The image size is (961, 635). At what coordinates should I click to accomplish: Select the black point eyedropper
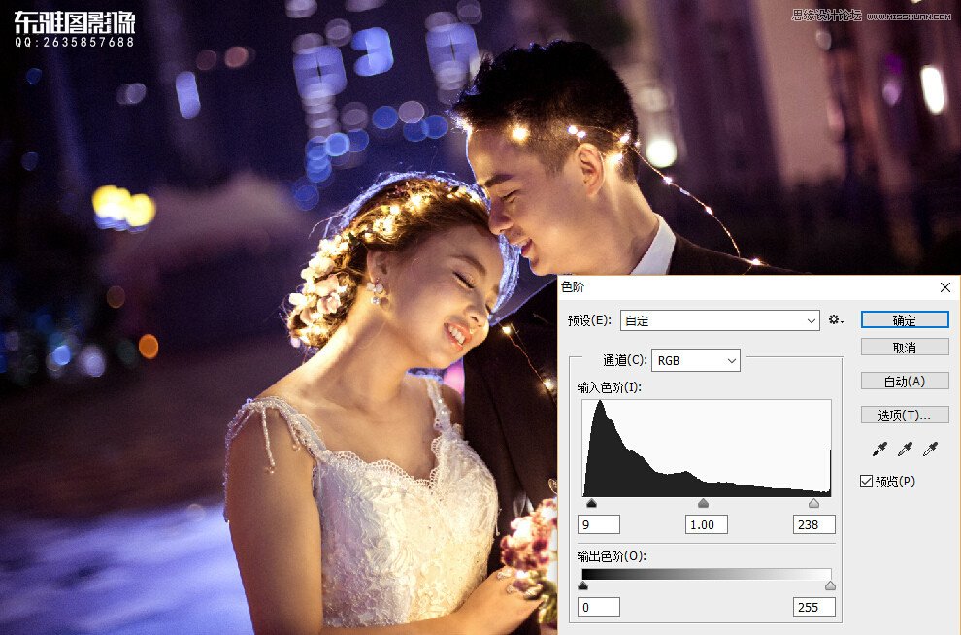click(x=878, y=450)
